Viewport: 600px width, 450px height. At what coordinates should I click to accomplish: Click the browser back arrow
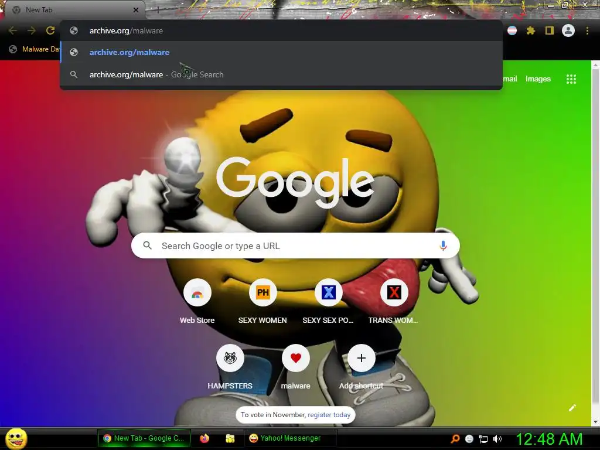[x=13, y=30]
